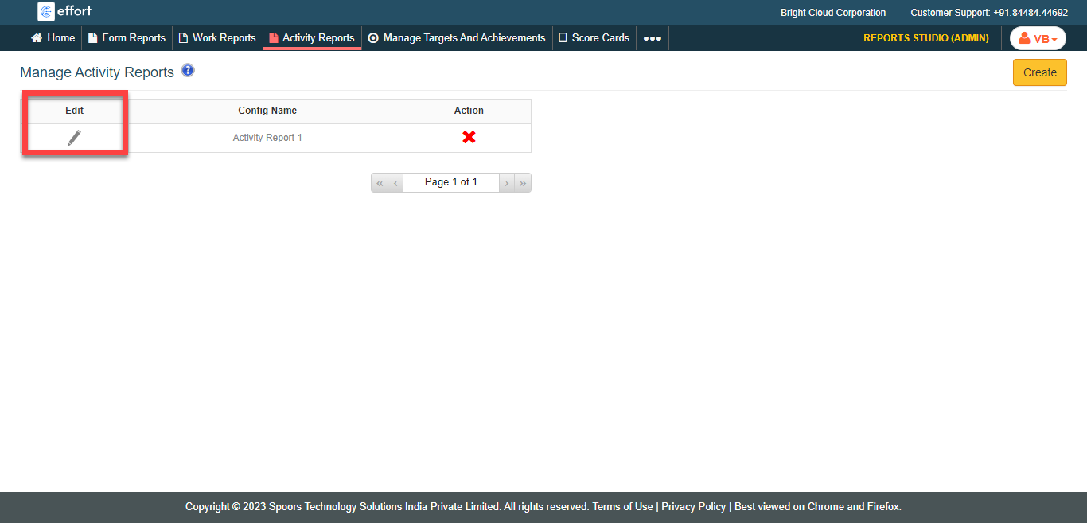
Task: Click the pencil edit icon for Activity Report 1
Action: (x=74, y=138)
